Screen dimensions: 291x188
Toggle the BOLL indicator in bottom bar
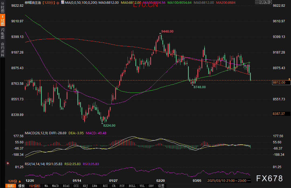132,186
